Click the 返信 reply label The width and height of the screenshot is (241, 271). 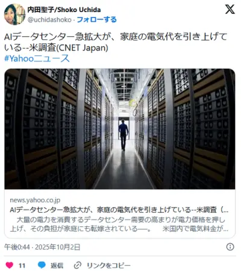[57, 266]
